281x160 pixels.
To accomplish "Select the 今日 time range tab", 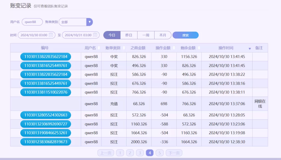I will pyautogui.click(x=112, y=35).
